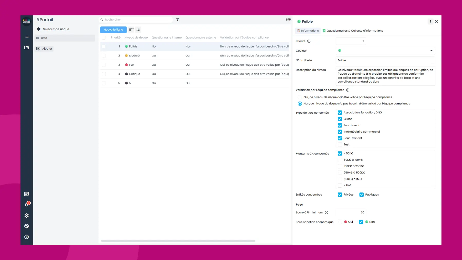Click the add-column icon beside Nouvelle ligne
The image size is (462, 260).
pyautogui.click(x=131, y=30)
